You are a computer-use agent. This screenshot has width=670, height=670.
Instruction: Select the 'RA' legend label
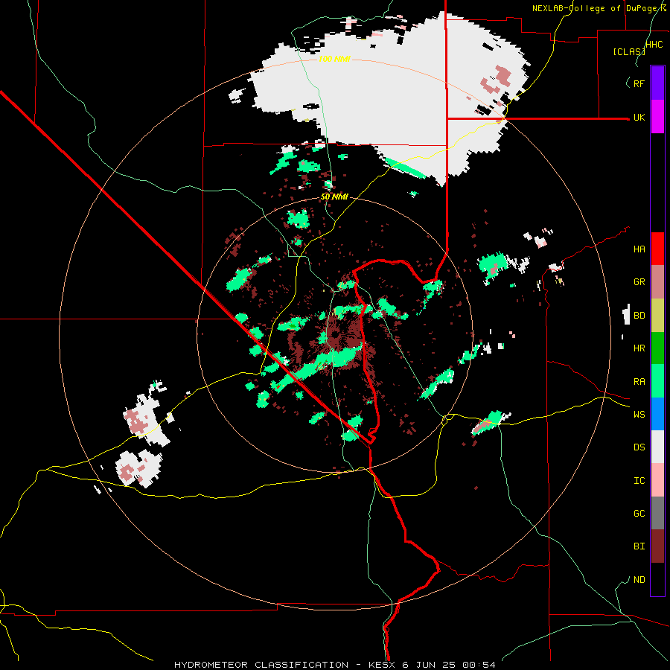(639, 382)
